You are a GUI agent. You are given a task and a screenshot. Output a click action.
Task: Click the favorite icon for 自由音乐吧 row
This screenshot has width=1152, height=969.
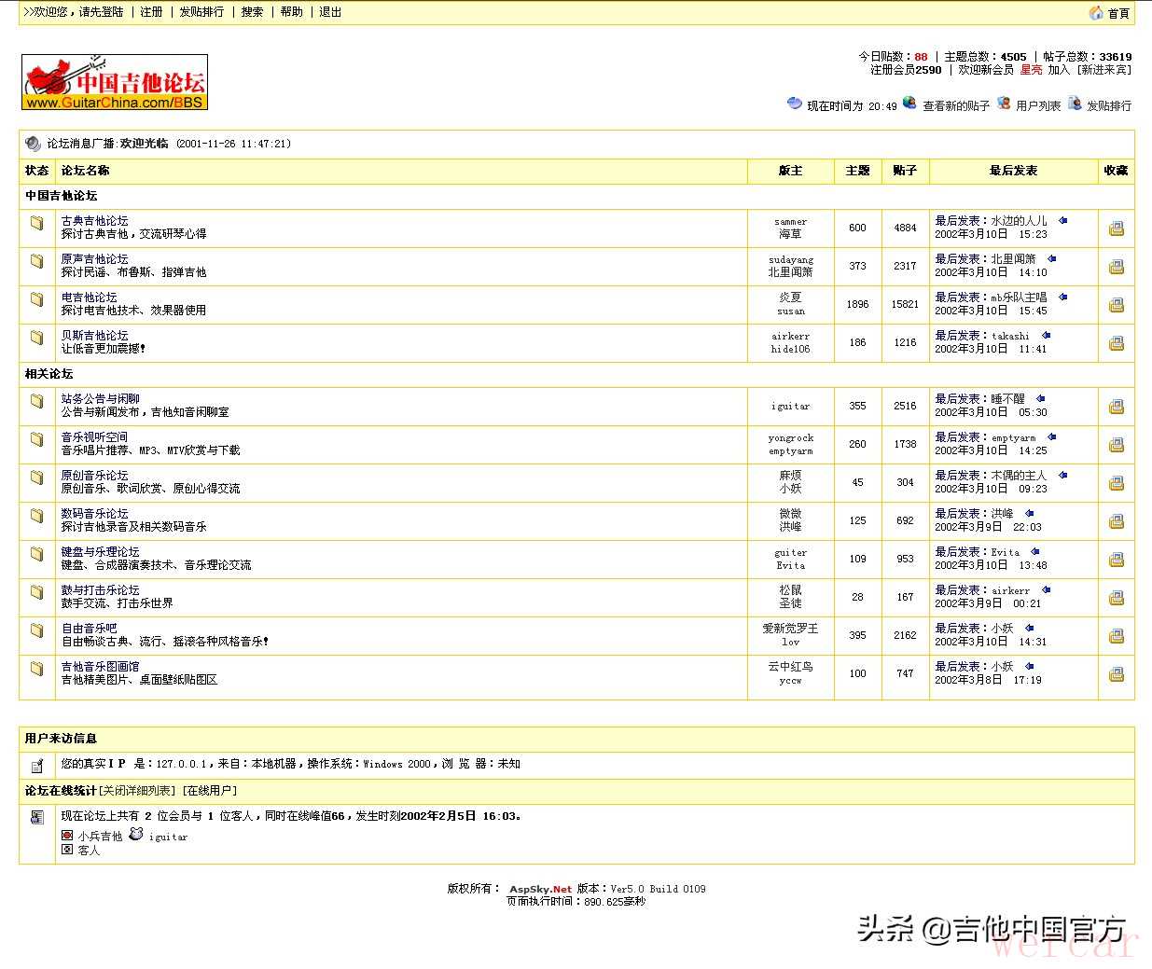tap(1116, 636)
